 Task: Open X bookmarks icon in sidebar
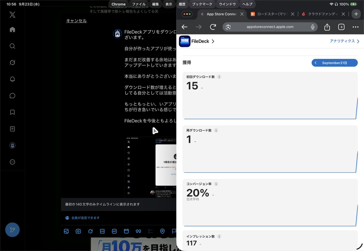[12, 112]
